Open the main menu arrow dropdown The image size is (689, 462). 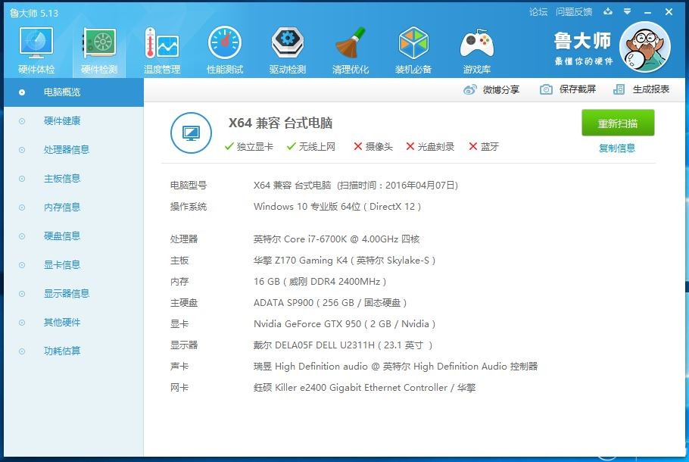point(626,11)
